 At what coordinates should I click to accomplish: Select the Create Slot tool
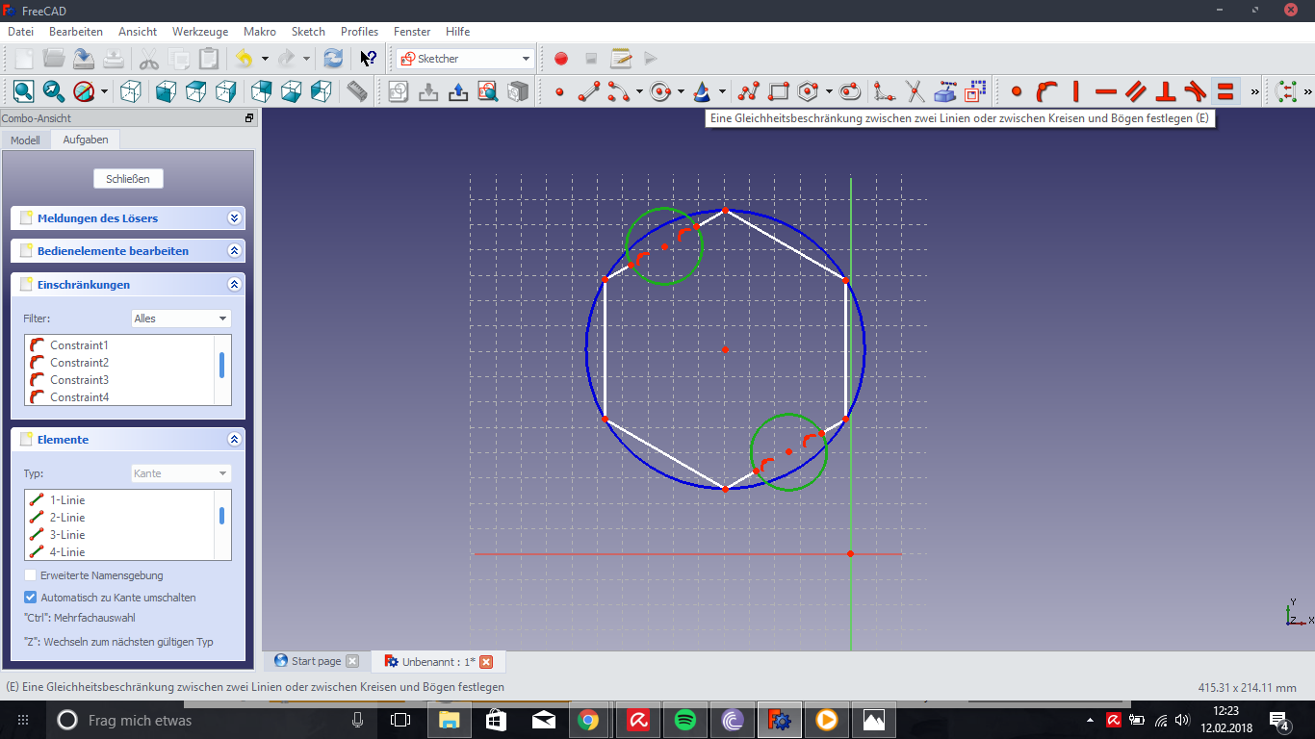point(850,91)
